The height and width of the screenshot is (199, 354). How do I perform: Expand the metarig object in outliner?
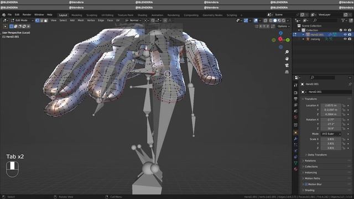(x=303, y=39)
